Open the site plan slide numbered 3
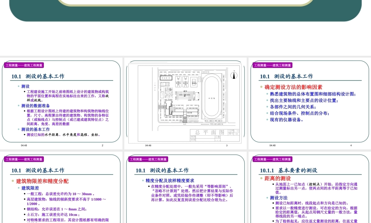Image resolution: width=371 pixels, height=223 pixels. [x=185, y=103]
